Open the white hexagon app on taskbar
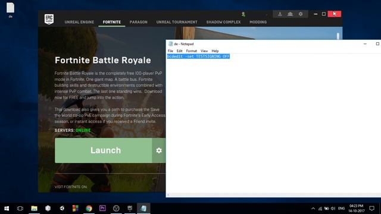 pyautogui.click(x=48, y=209)
